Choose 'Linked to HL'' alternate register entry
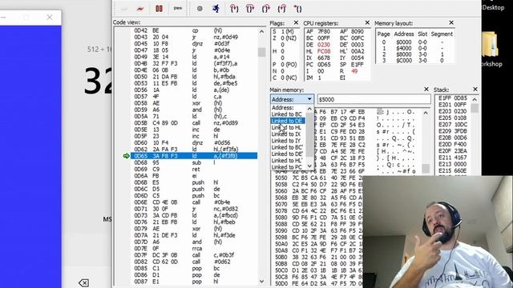The image size is (513, 288). click(287, 160)
